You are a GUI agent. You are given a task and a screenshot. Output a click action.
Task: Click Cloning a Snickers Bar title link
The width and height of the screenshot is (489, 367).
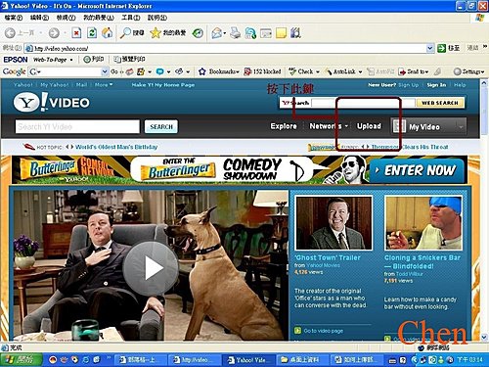tap(422, 262)
